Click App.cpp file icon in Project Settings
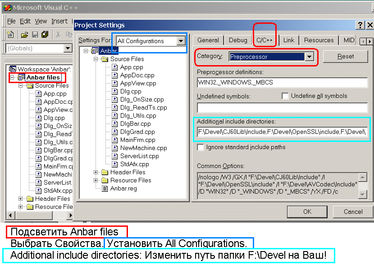 tap(115, 67)
